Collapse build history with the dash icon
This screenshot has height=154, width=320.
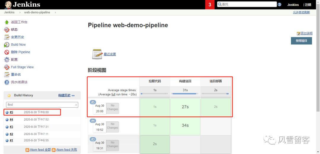pos(73,96)
